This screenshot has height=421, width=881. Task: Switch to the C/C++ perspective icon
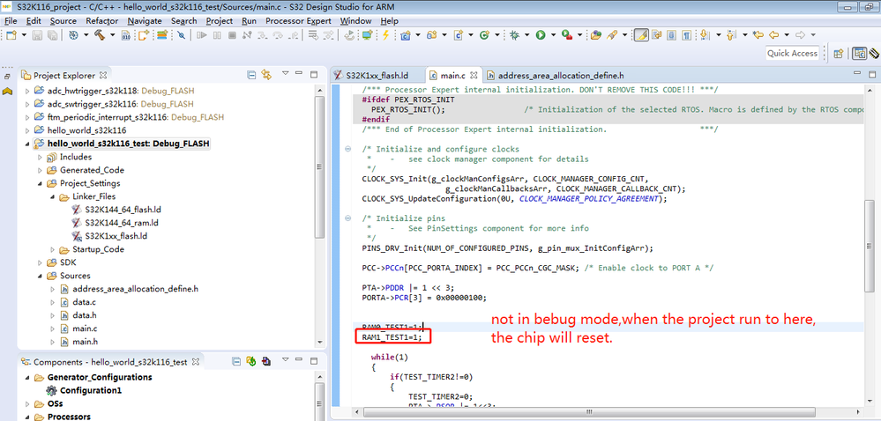[859, 54]
